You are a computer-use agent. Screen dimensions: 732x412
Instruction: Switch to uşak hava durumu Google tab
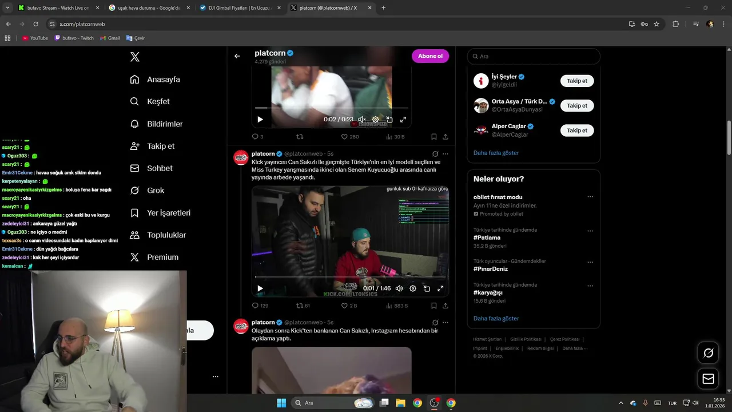[149, 8]
